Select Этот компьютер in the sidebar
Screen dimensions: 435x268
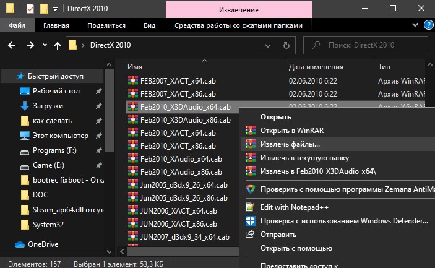pyautogui.click(x=60, y=136)
